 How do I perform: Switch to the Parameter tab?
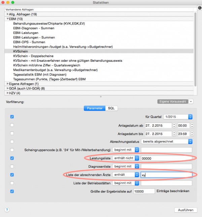pos(95,108)
